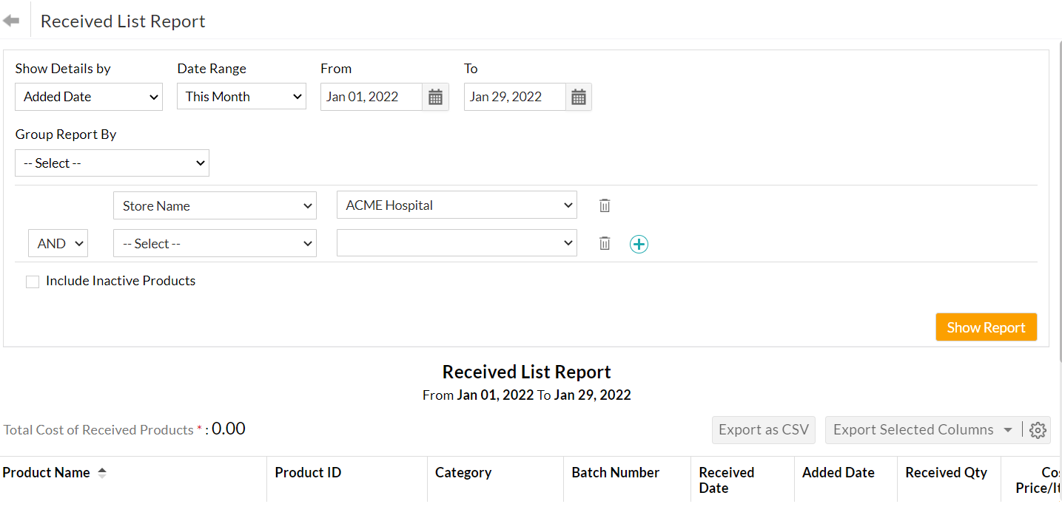
Task: Open the To date calendar picker
Action: [x=579, y=97]
